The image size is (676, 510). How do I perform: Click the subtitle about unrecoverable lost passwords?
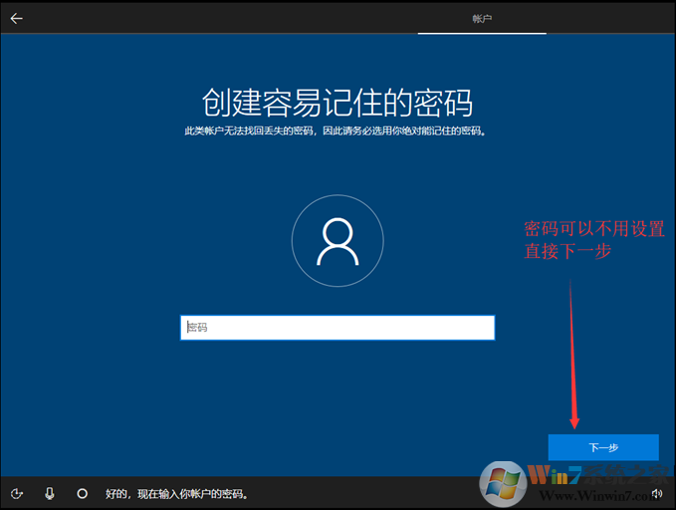click(x=338, y=130)
